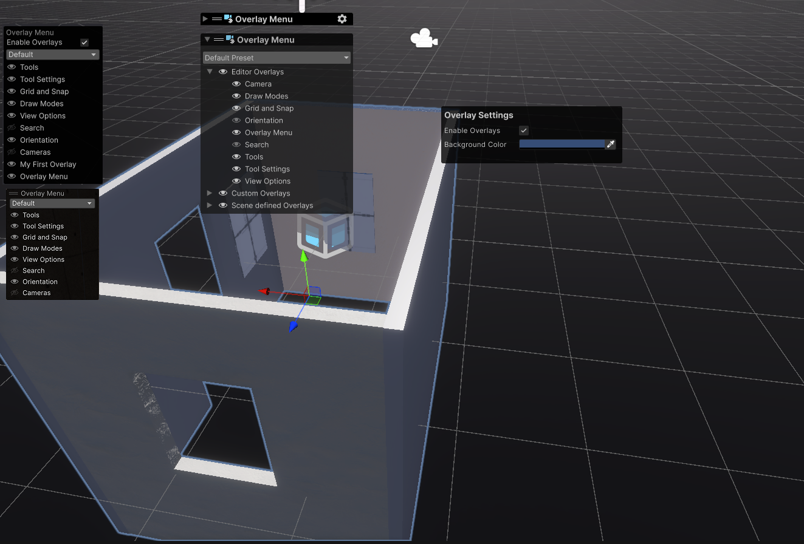The height and width of the screenshot is (544, 804).
Task: Click Tool Settings label in upper-left Overlay Menu
Action: [43, 80]
